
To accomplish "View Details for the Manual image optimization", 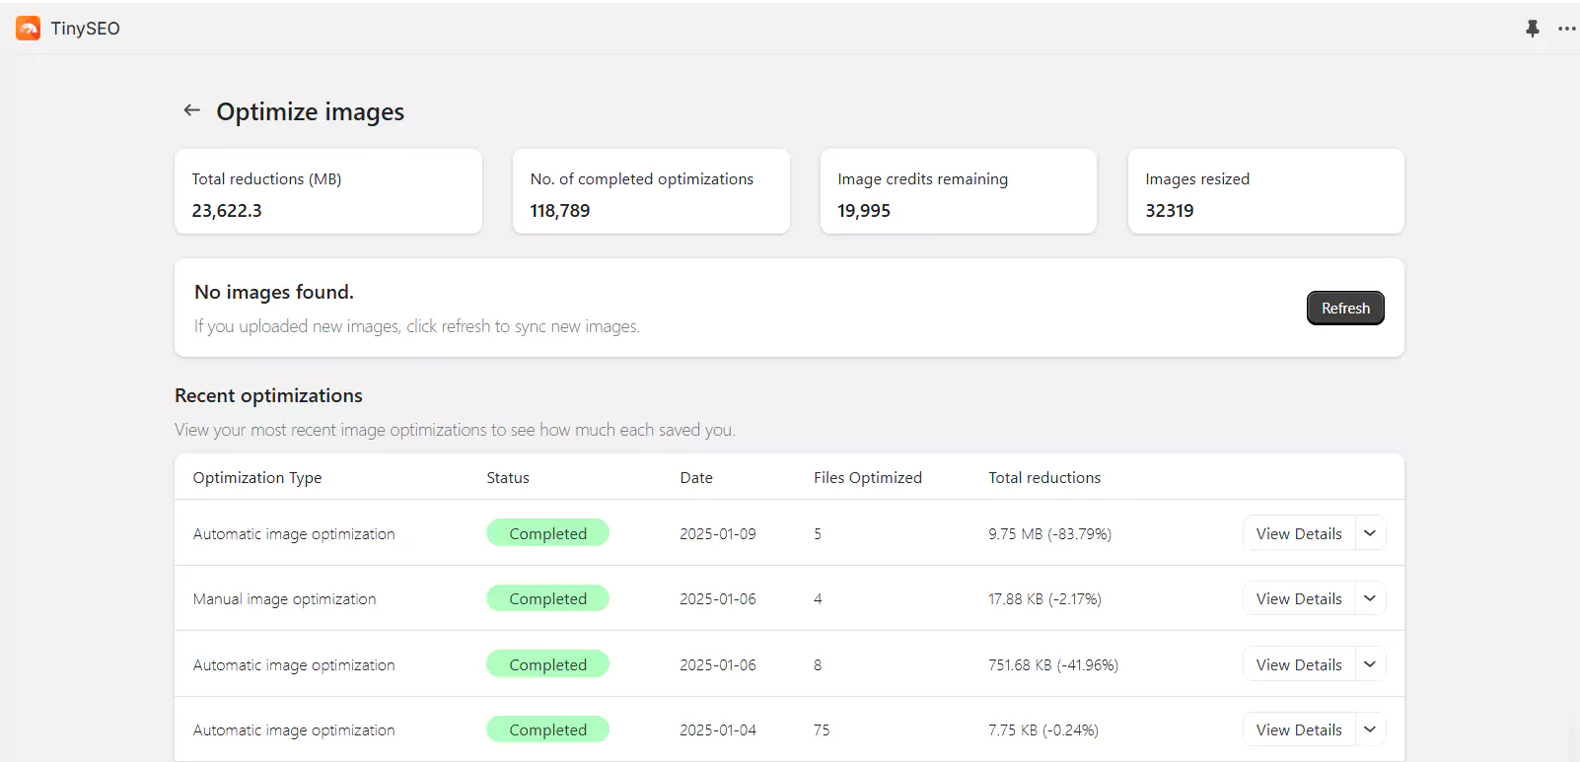I will click(1298, 598).
